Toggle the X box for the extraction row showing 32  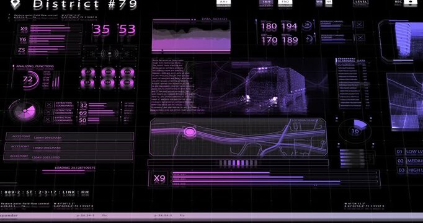tap(49, 105)
